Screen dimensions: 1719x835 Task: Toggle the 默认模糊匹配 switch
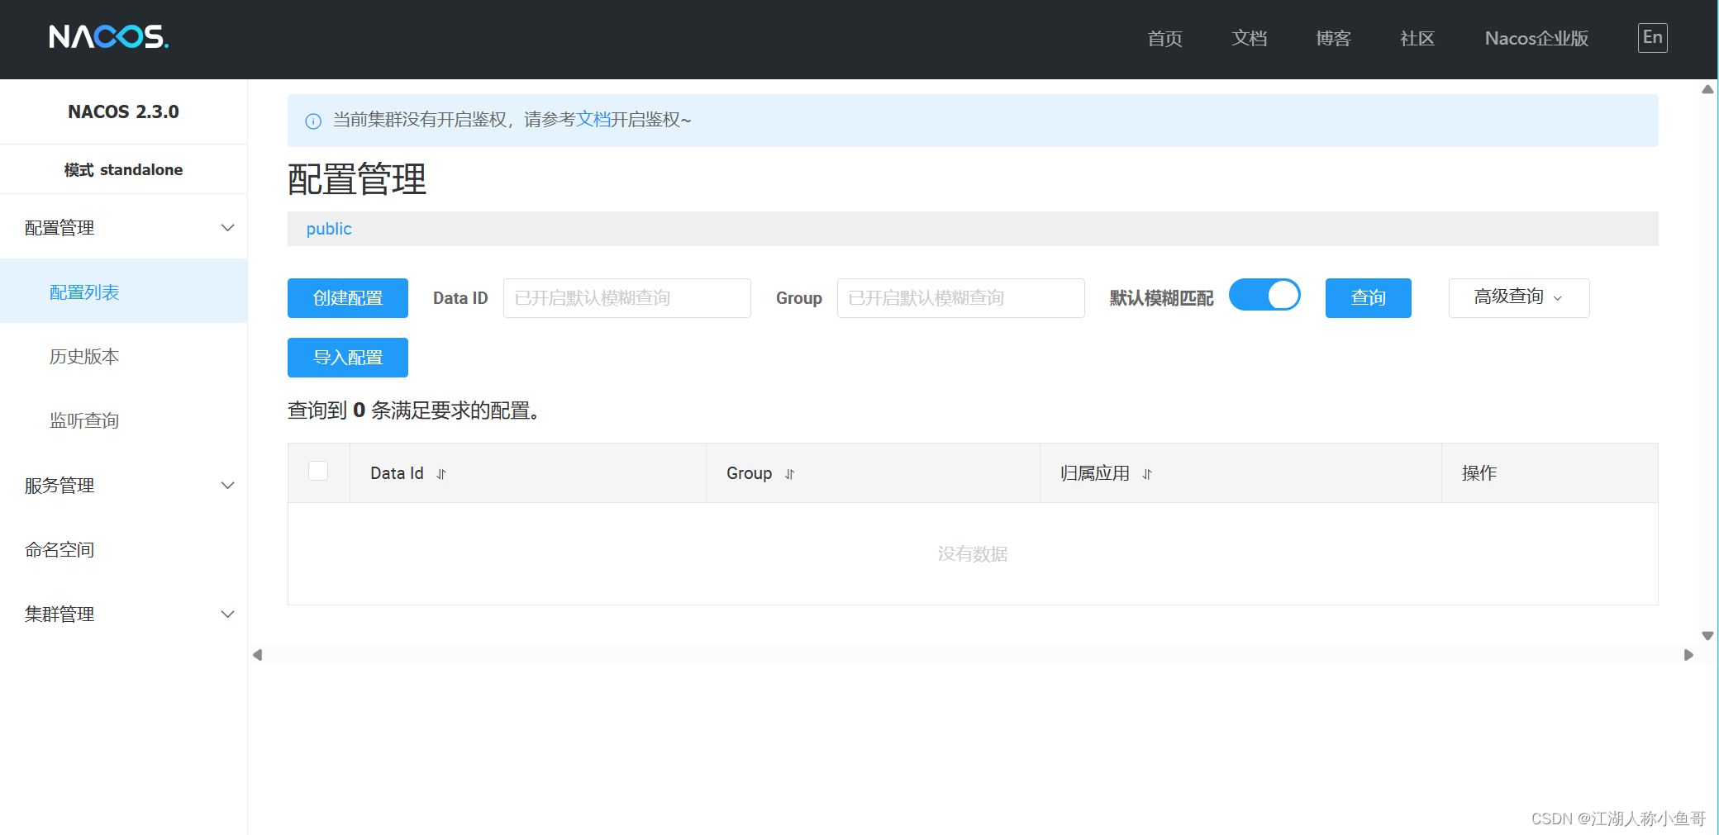(1264, 296)
